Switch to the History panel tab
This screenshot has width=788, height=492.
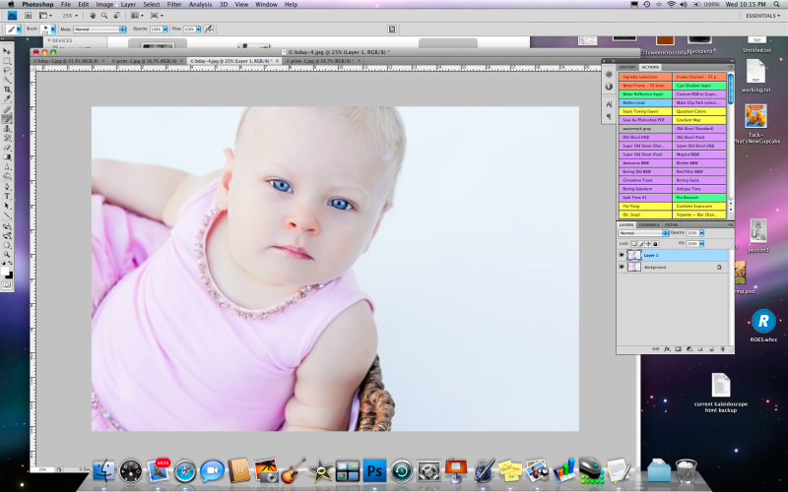tap(626, 67)
